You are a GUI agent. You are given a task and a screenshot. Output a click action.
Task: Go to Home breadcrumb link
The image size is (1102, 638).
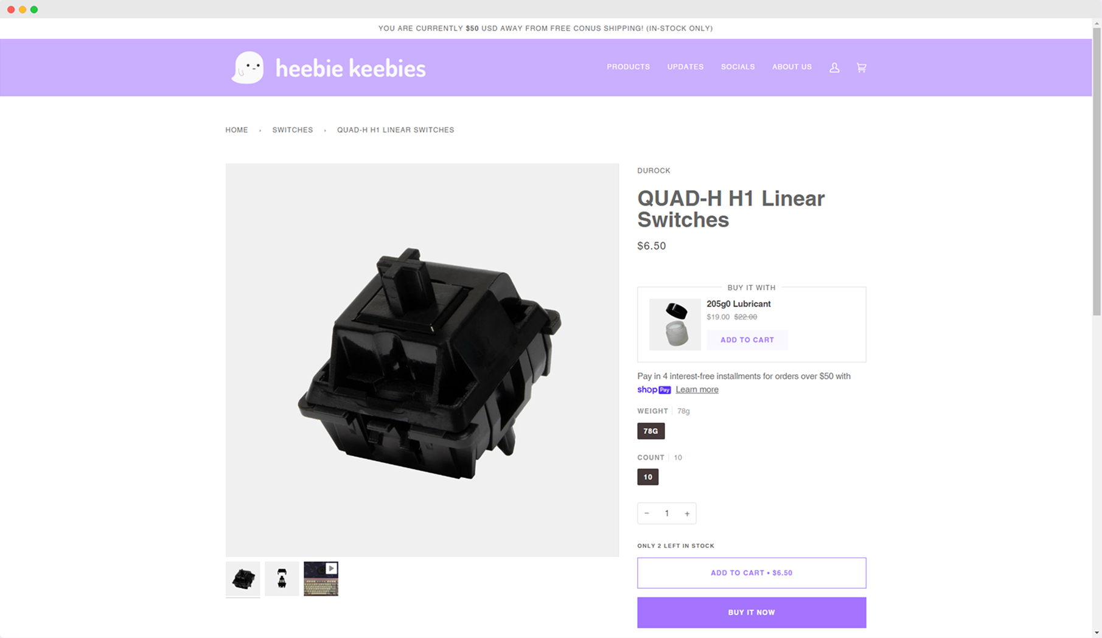[237, 130]
